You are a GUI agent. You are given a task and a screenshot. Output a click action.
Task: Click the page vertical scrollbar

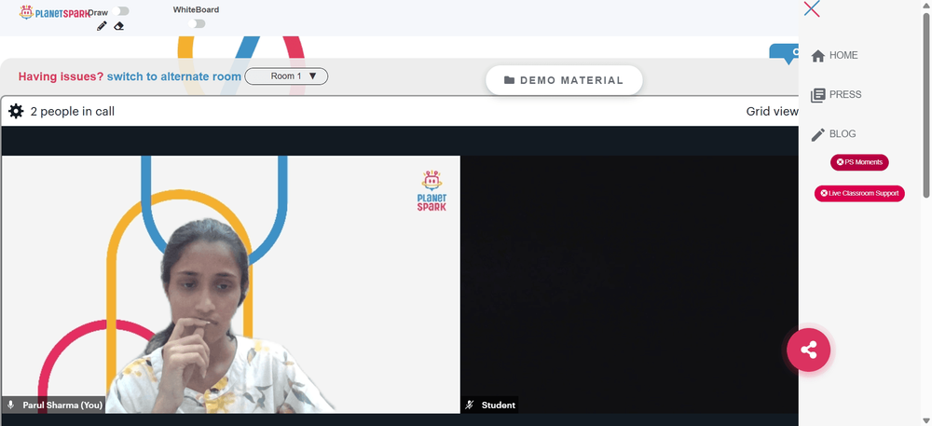click(x=926, y=104)
